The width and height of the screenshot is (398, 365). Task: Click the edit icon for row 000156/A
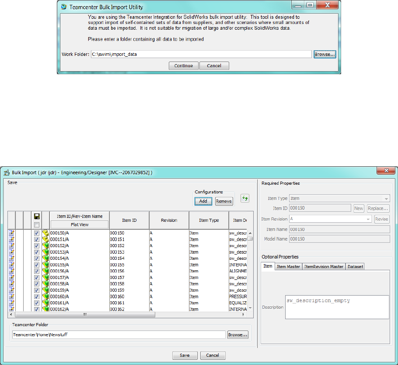point(11,271)
